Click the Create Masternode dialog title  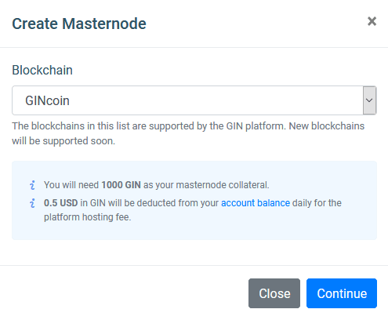click(x=79, y=24)
